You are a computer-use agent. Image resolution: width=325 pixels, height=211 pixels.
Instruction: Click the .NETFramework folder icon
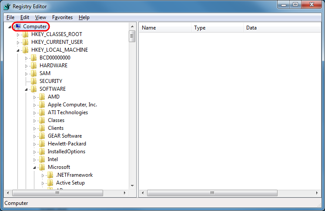[x=50, y=175]
